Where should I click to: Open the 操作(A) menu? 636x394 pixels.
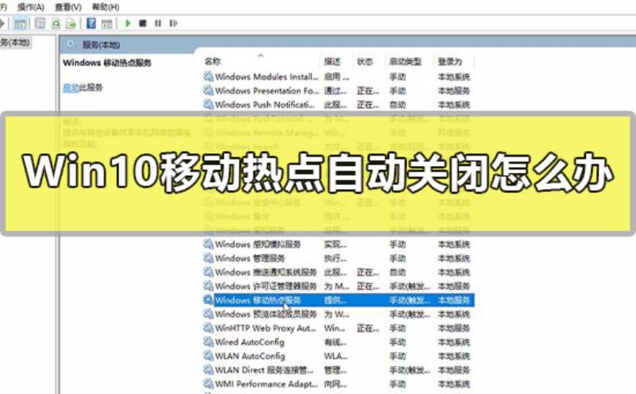click(31, 7)
